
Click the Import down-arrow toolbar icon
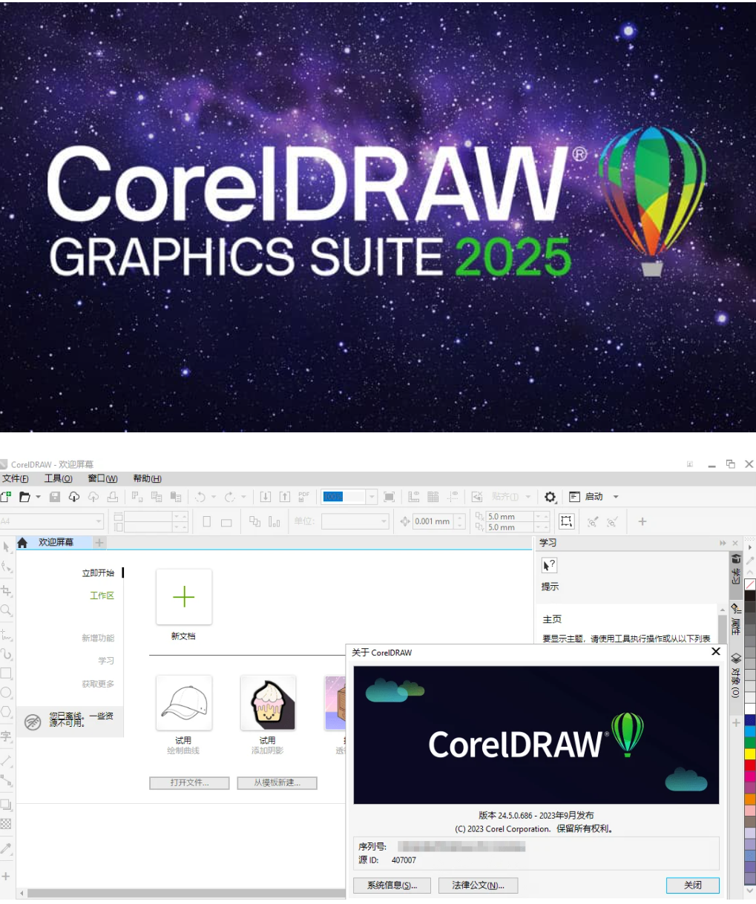point(265,497)
